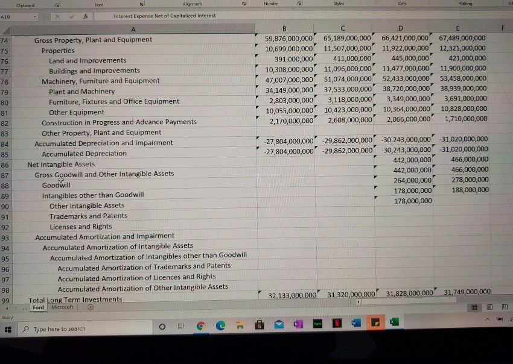The height and width of the screenshot is (364, 513).
Task: Select cell 'Net Intangible Assets'
Action: [x=61, y=165]
